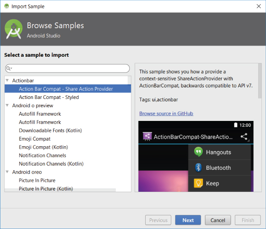Collapse the Android oreo category
Viewport: 266px width, 229px height.
(x=7, y=172)
